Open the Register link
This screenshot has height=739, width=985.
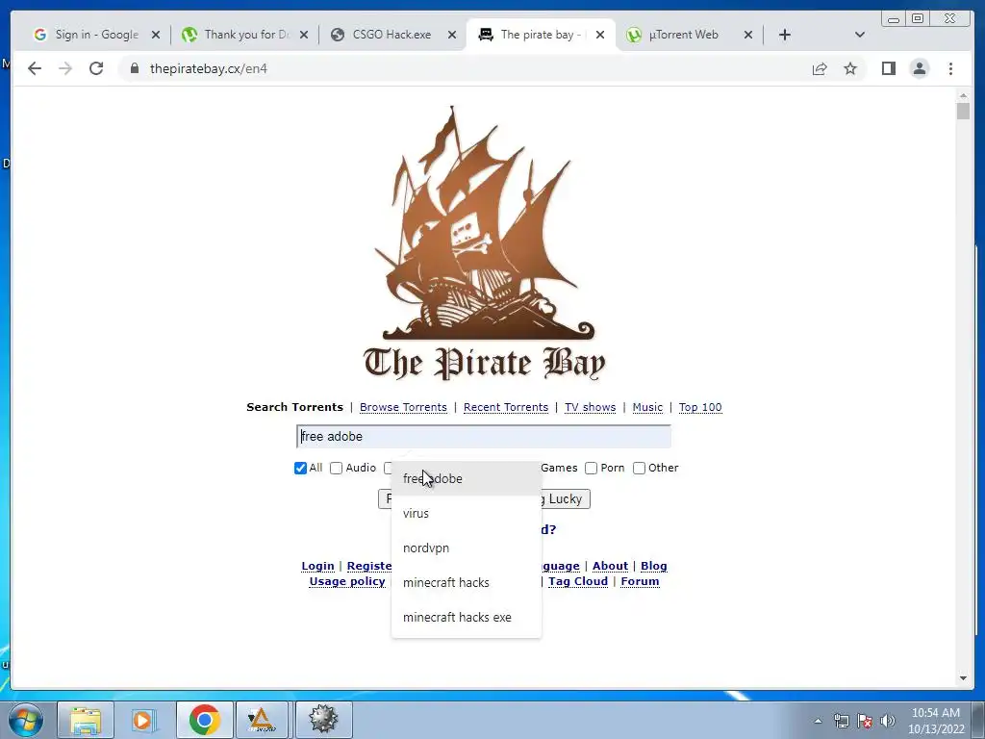[x=369, y=566]
